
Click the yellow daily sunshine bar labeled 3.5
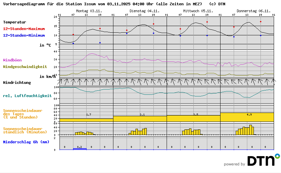tap(193, 118)
